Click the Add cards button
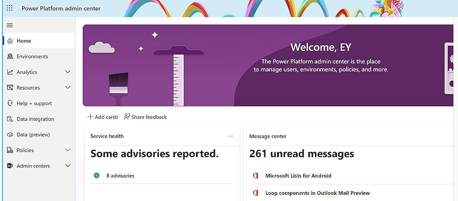The image size is (458, 201). (x=103, y=117)
